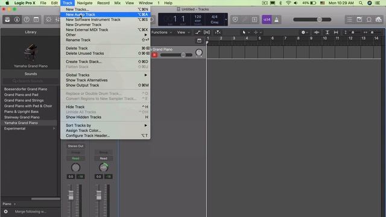The width and height of the screenshot is (386, 217).
Task: Open the Loop Browser button
Action: click(369, 19)
